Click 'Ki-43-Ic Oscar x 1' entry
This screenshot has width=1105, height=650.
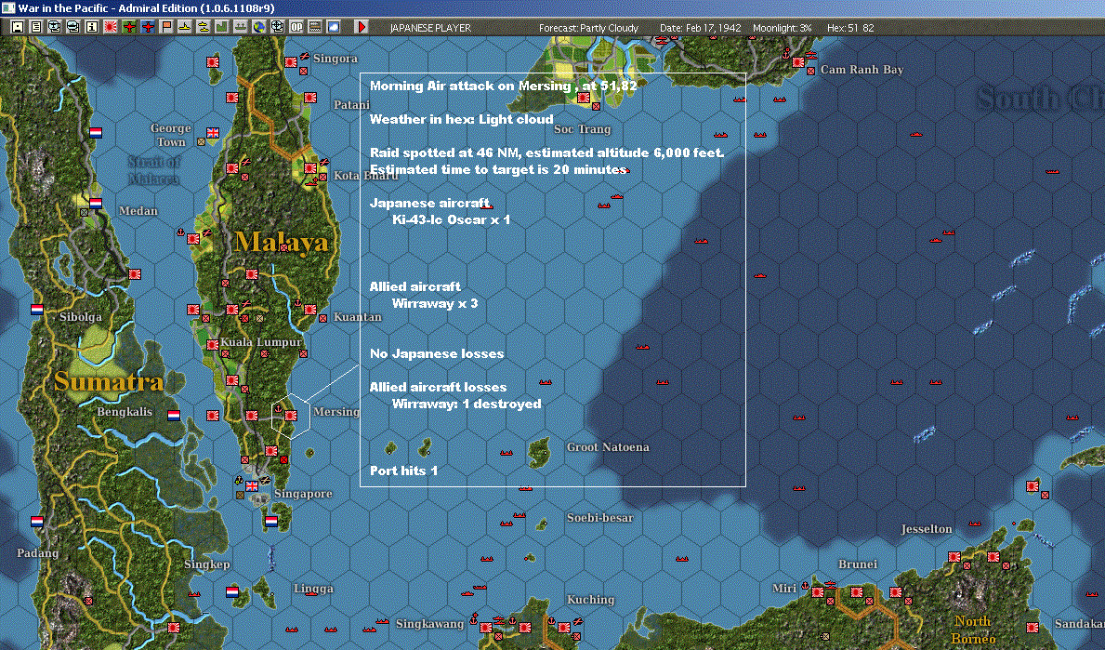(451, 219)
